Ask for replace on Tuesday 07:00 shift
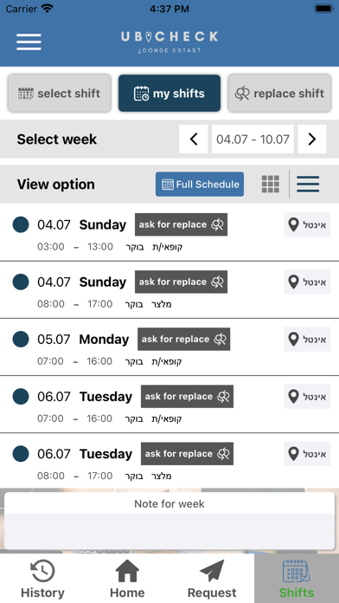 pos(187,397)
